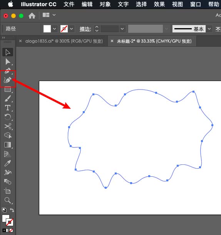221x235 pixels.
Task: Open the 选择 menu
Action: [x=141, y=4]
